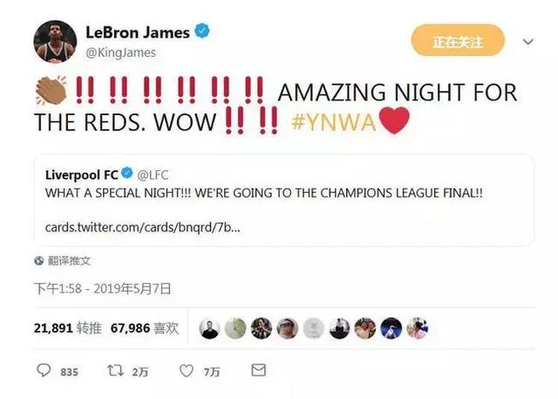Image resolution: width=558 pixels, height=399 pixels.
Task: Open LeBron James profile picture
Action: click(55, 41)
